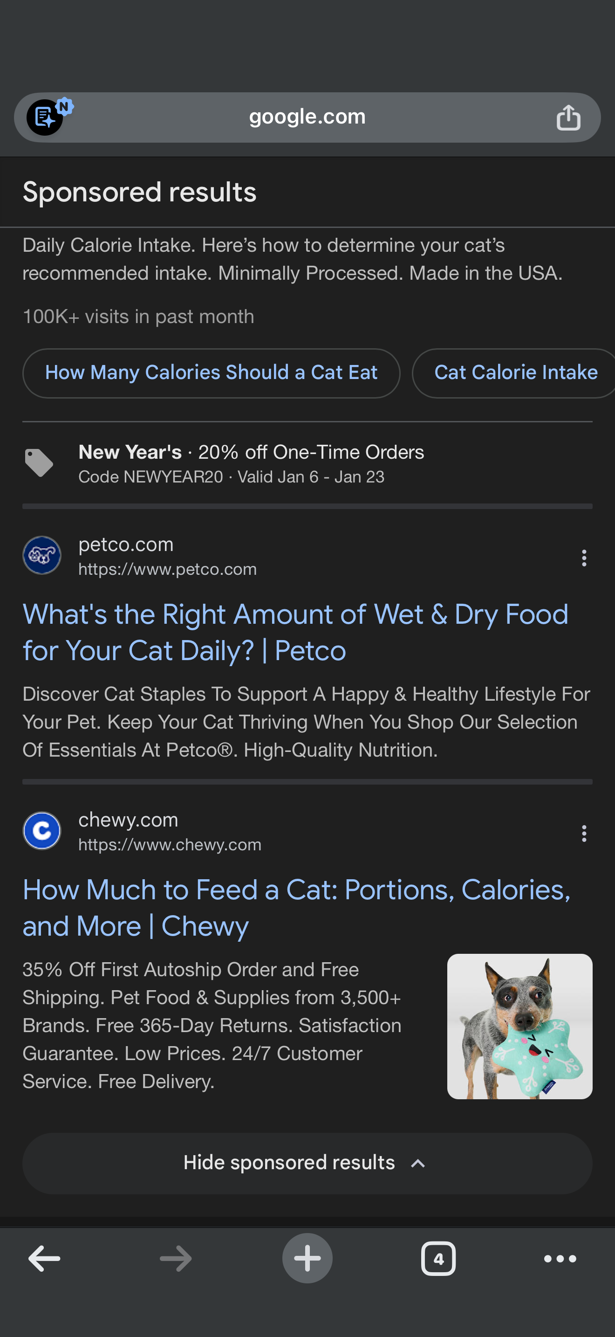This screenshot has width=615, height=1337.
Task: Open a new tab with plus button
Action: (307, 1258)
